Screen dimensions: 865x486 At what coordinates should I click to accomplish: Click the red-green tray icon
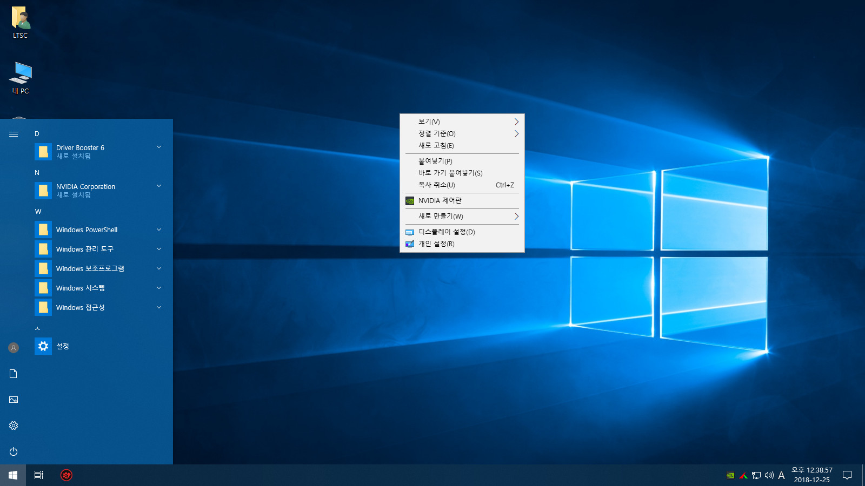[x=743, y=475]
